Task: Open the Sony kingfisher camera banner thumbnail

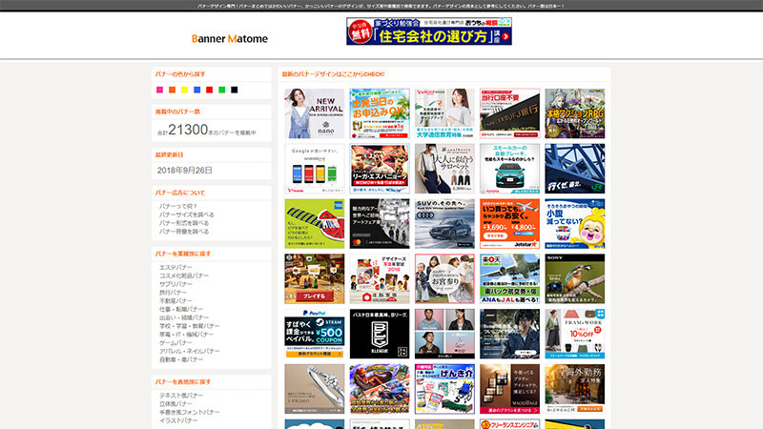Action: coord(575,278)
